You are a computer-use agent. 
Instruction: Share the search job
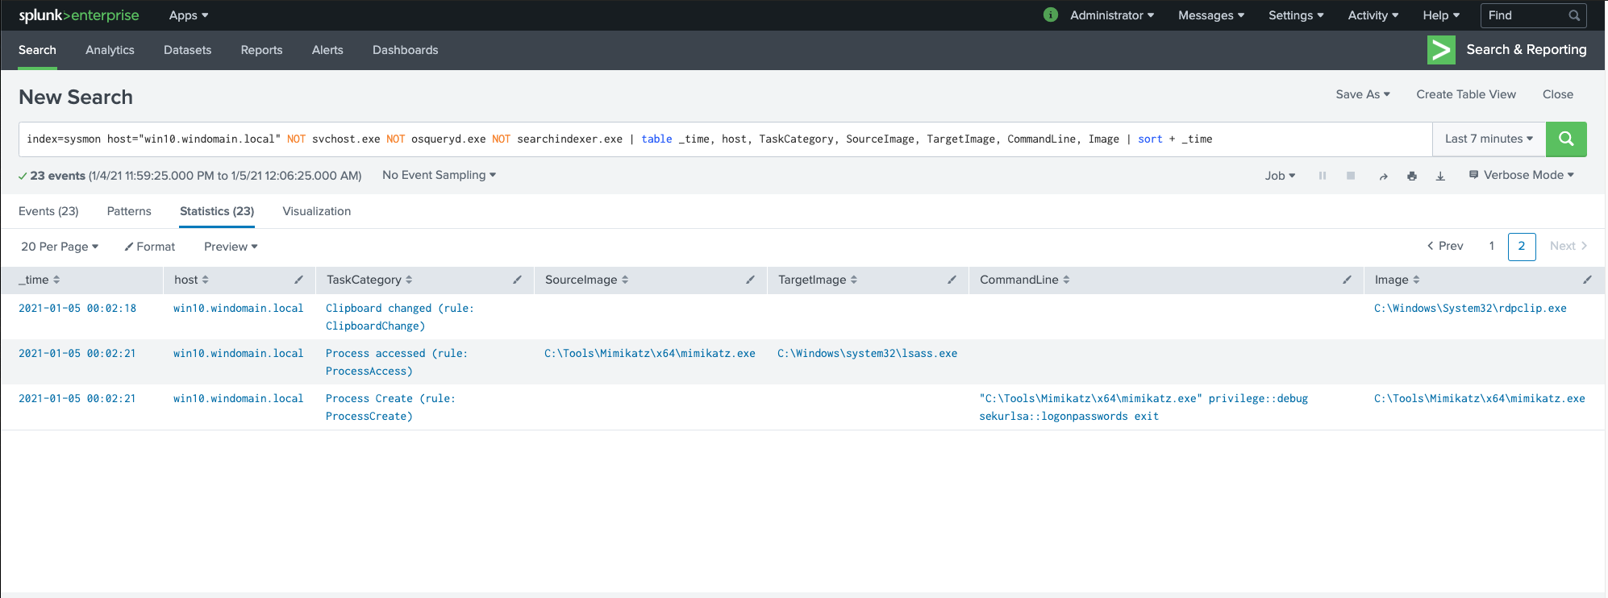click(x=1384, y=176)
